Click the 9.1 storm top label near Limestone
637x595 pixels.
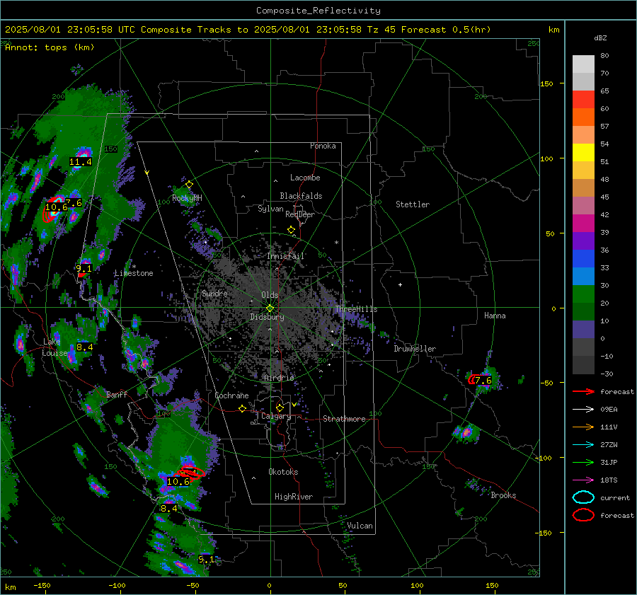(84, 268)
